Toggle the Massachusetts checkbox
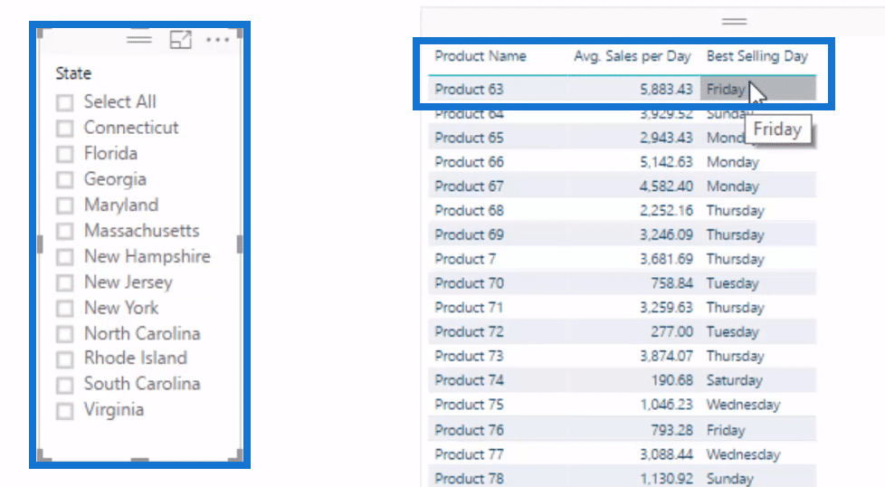 65,232
